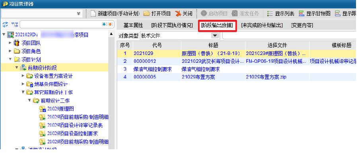The width and height of the screenshot is (358, 162).
Task: Select 前期设计工作 in the tree
Action: click(x=55, y=100)
